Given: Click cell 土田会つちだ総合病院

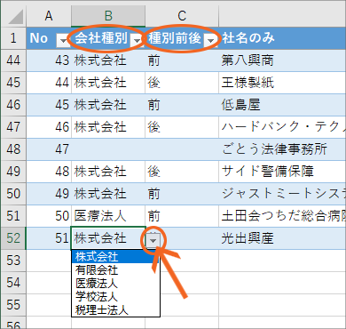Looking at the screenshot, I should coord(282,216).
